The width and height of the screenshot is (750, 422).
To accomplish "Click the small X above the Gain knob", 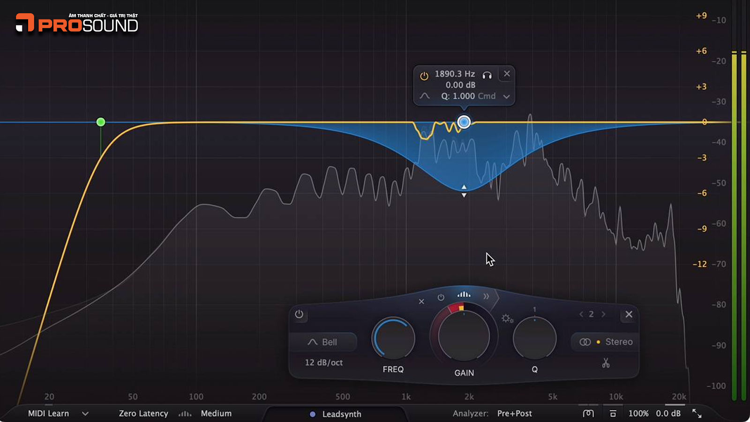I will [421, 301].
